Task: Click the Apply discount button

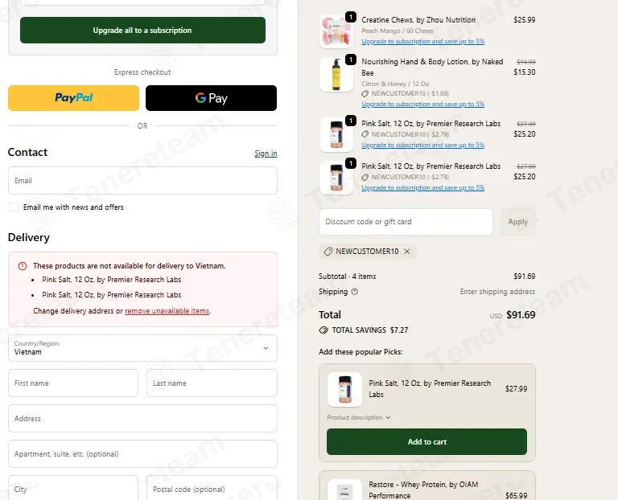Action: (518, 222)
